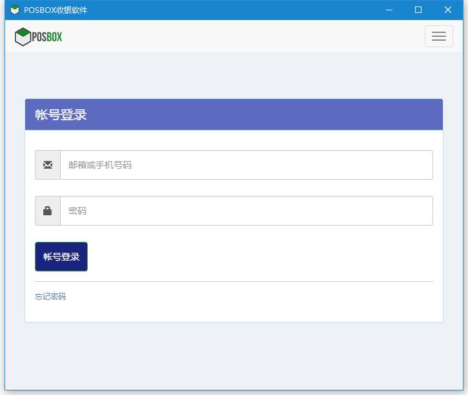The width and height of the screenshot is (468, 395).
Task: Click the 帐号登录 login button
Action: [61, 257]
